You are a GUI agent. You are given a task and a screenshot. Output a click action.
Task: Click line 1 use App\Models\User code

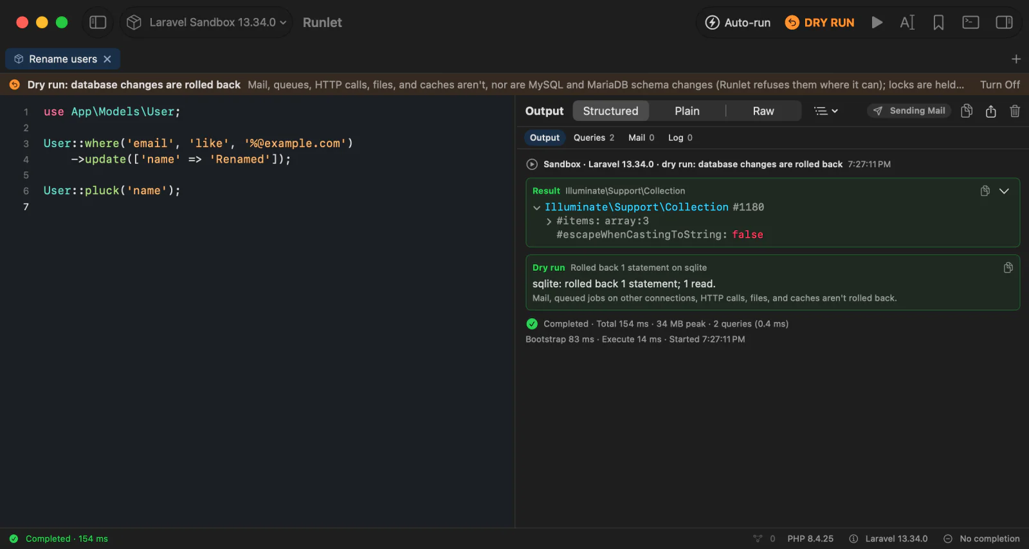pyautogui.click(x=112, y=112)
